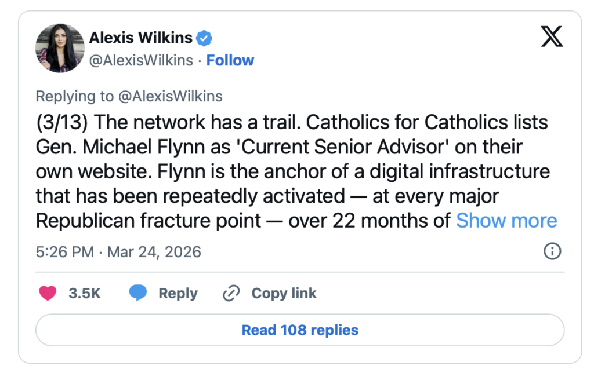Image resolution: width=594 pixels, height=373 pixels.
Task: Click the blue reply speech bubble icon
Action: (138, 294)
